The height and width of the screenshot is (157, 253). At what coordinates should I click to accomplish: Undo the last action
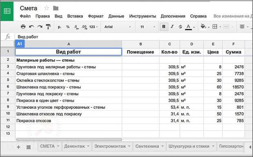pos(31,27)
